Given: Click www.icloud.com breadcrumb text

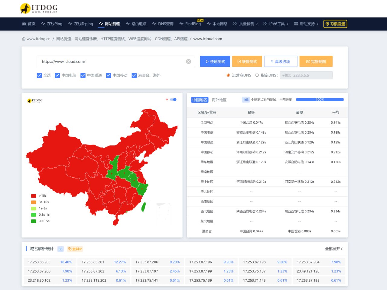Looking at the screenshot, I should (208, 39).
